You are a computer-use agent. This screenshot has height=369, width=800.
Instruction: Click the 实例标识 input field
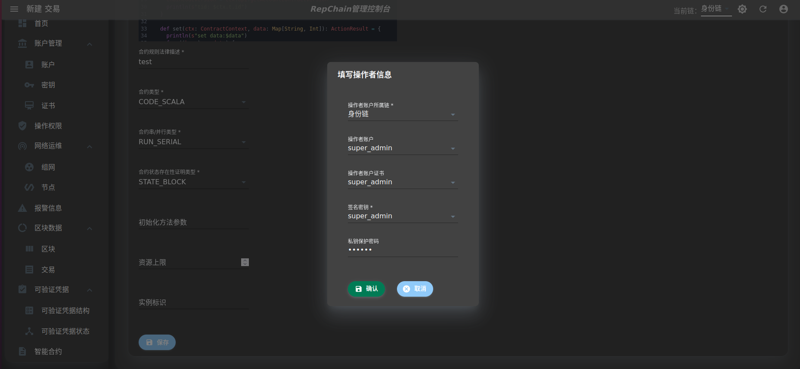[x=193, y=302]
